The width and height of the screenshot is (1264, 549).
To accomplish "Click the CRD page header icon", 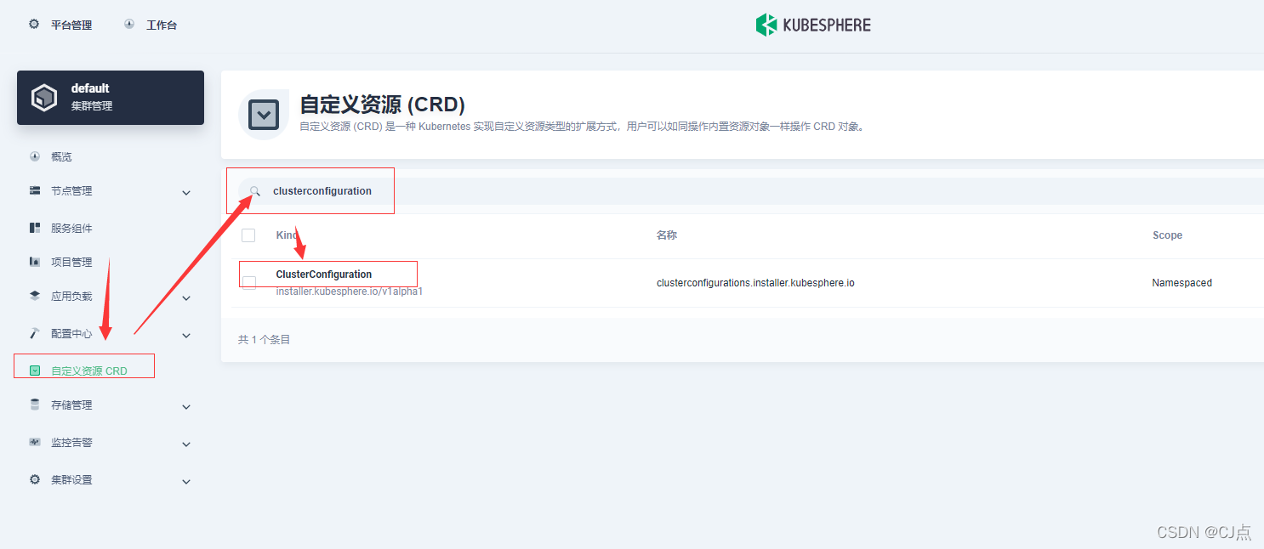I will (x=264, y=113).
